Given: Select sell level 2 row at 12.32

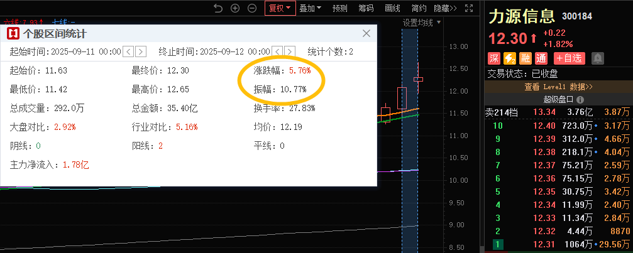Looking at the screenshot, I should coord(559,231).
